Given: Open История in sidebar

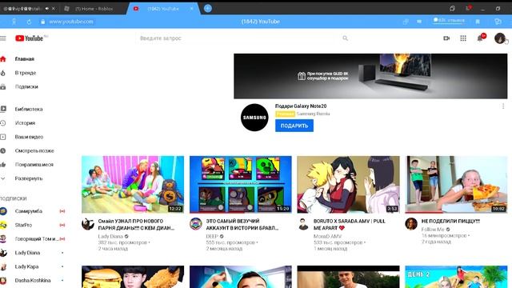Looking at the screenshot, I should [25, 123].
